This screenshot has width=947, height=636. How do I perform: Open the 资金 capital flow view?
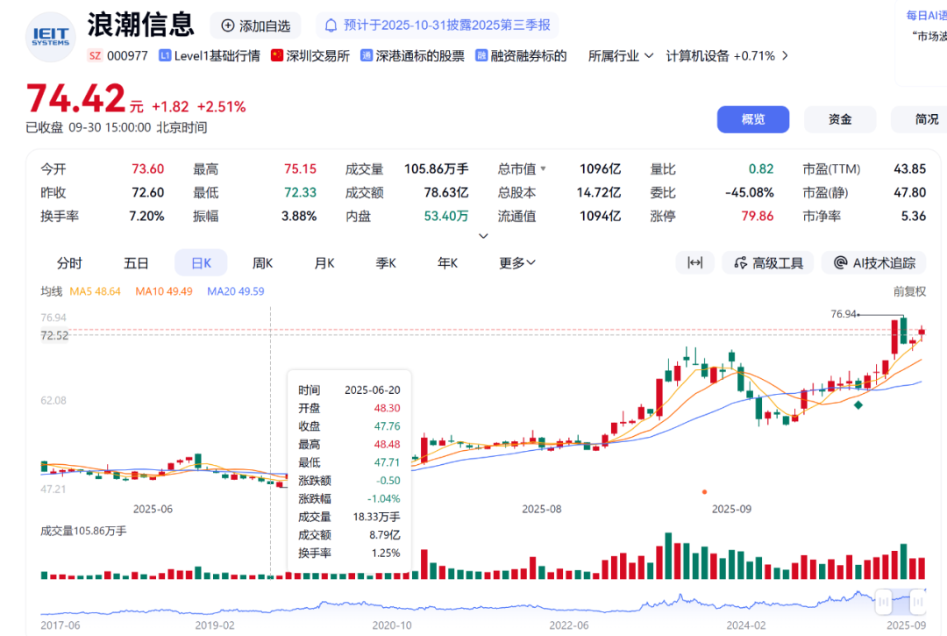coord(840,119)
